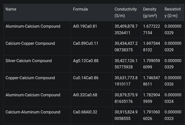The width and height of the screenshot is (185, 125).
Task: Click the Silver-Calcium Compound name cell
Action: pyautogui.click(x=29, y=61)
